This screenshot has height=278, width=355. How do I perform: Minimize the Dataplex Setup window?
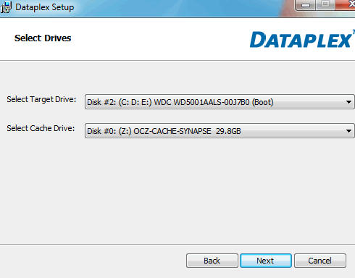tap(306, 5)
